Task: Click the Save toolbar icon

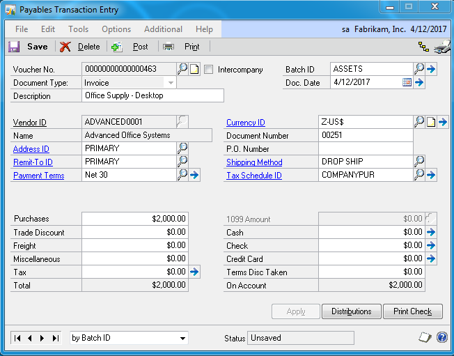Action: point(14,47)
